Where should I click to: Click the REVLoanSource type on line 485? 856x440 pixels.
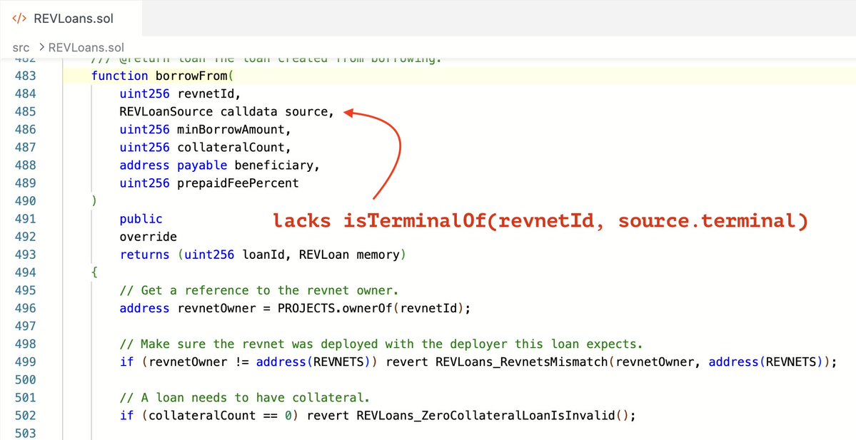pyautogui.click(x=166, y=112)
